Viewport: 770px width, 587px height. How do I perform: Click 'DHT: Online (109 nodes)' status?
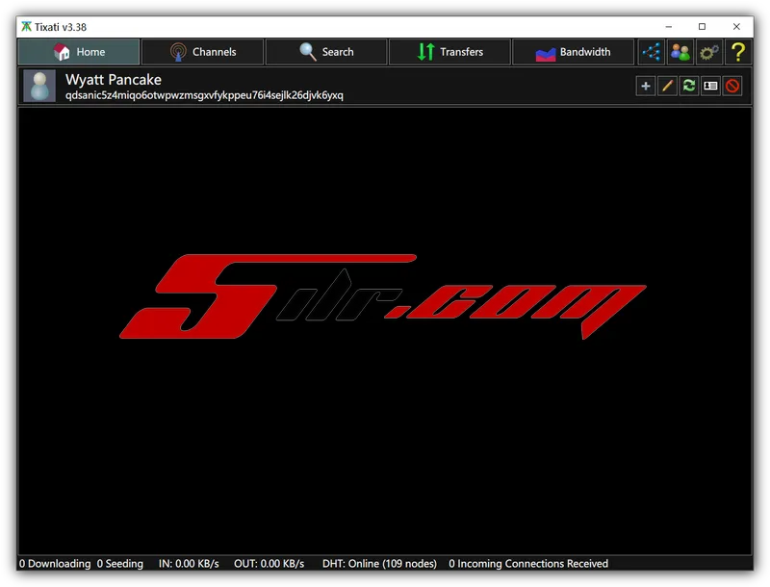pyautogui.click(x=379, y=564)
